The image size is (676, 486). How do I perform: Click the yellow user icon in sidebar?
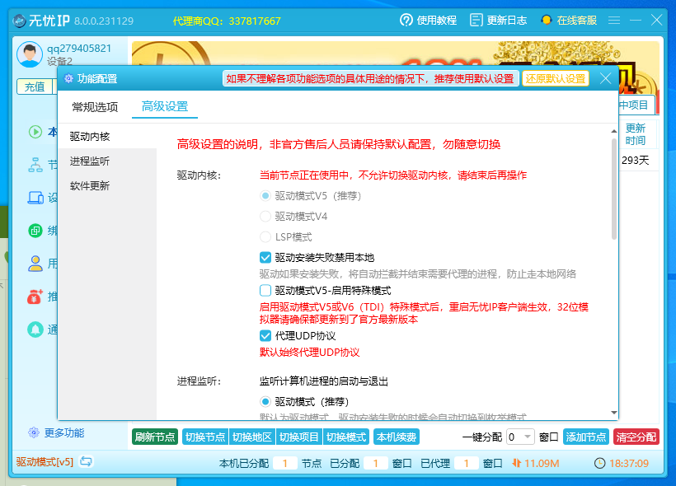click(35, 264)
